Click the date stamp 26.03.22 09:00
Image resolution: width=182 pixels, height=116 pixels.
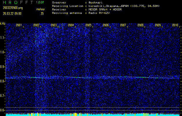pyautogui.click(x=12, y=14)
